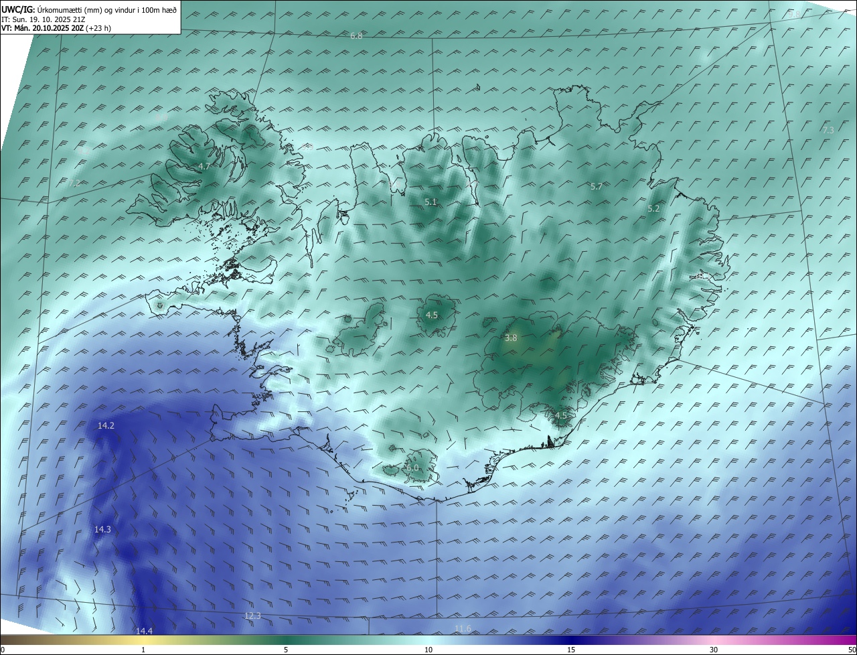
Task: Click the color scale tick labeled 1
Action: 143,650
